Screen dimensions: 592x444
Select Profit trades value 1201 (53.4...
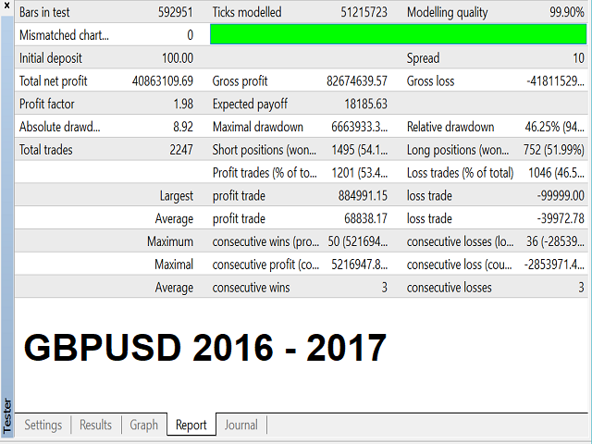[x=360, y=173]
